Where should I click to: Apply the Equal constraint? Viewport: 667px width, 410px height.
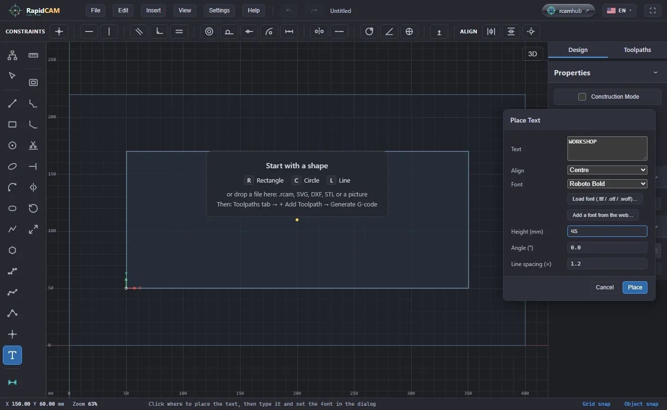coord(179,31)
